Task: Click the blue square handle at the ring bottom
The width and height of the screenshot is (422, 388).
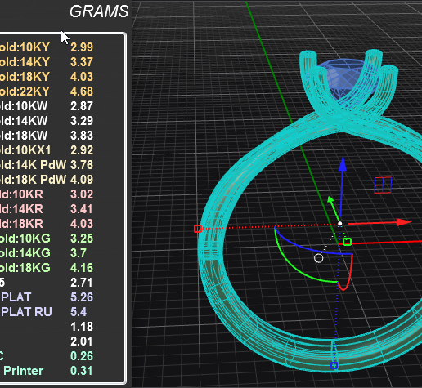Action: [334, 365]
